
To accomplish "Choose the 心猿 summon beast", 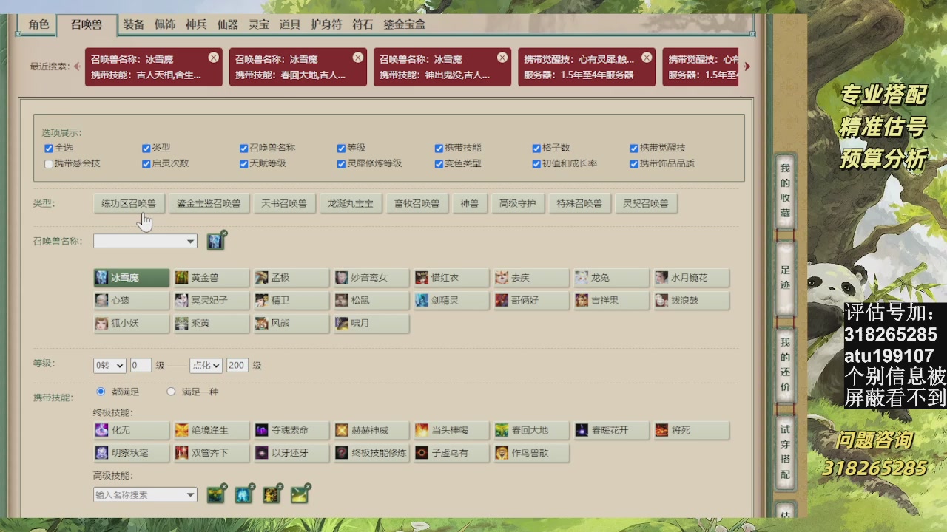I will coord(131,301).
